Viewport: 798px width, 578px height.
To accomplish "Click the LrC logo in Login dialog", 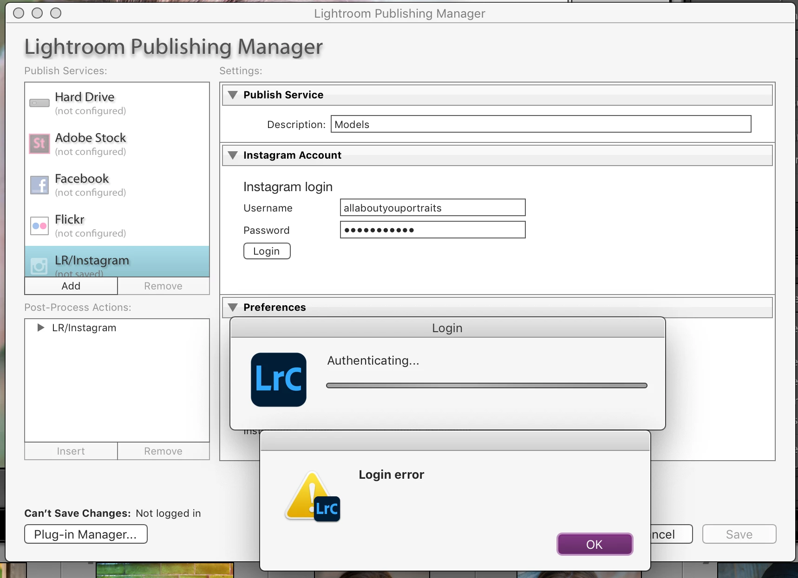I will pyautogui.click(x=279, y=379).
